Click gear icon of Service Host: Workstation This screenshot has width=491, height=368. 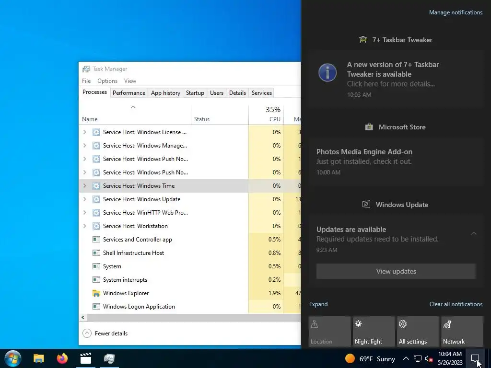(x=96, y=226)
